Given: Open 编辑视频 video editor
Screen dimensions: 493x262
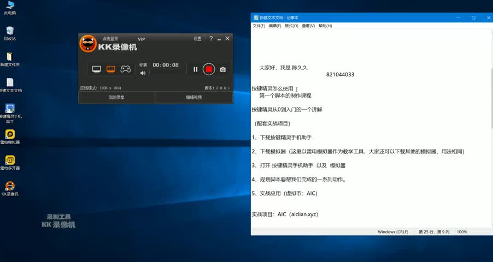Looking at the screenshot, I should (x=194, y=97).
